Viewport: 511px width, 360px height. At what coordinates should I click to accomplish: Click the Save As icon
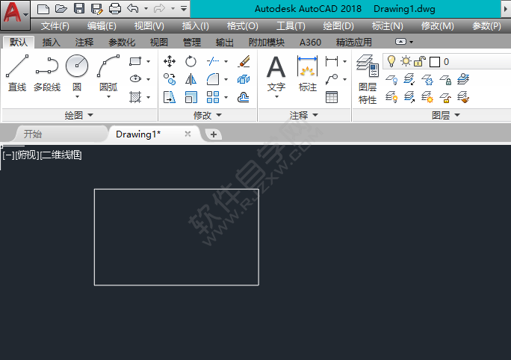coord(97,9)
